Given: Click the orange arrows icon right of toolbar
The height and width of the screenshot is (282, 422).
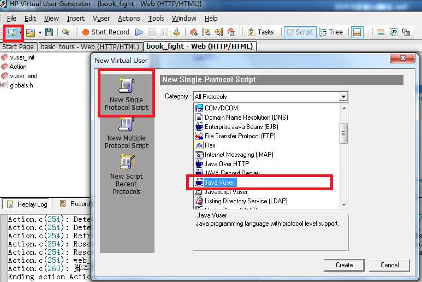Looking at the screenshot, I should tap(381, 32).
